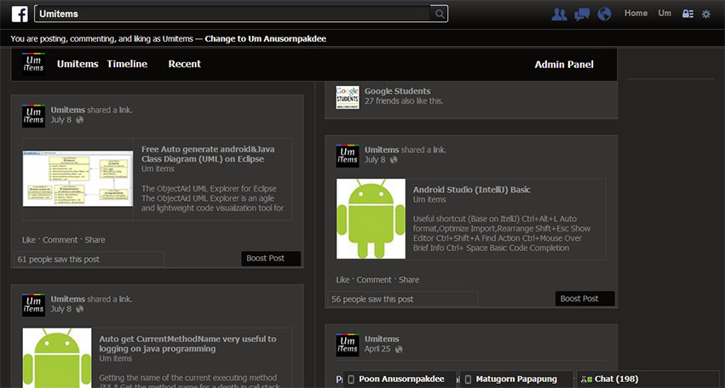Open Android robot image in CurrentMethodName post

(57, 358)
